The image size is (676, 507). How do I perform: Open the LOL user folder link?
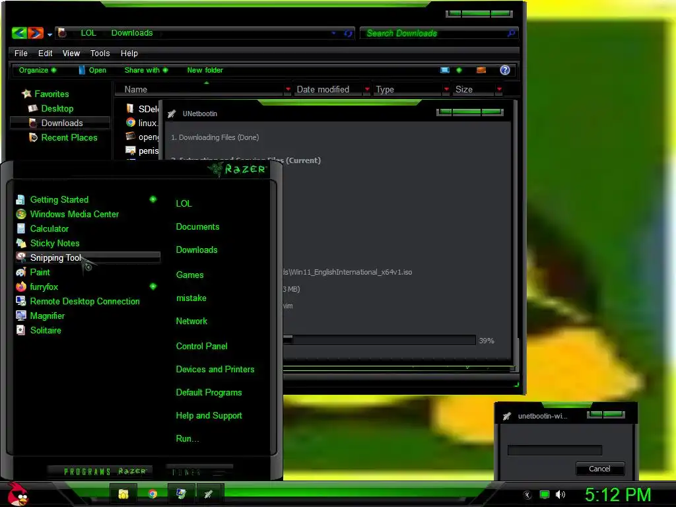(x=184, y=203)
